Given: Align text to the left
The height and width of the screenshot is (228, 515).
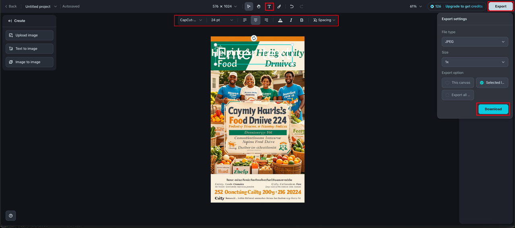Looking at the screenshot, I should click(x=245, y=20).
